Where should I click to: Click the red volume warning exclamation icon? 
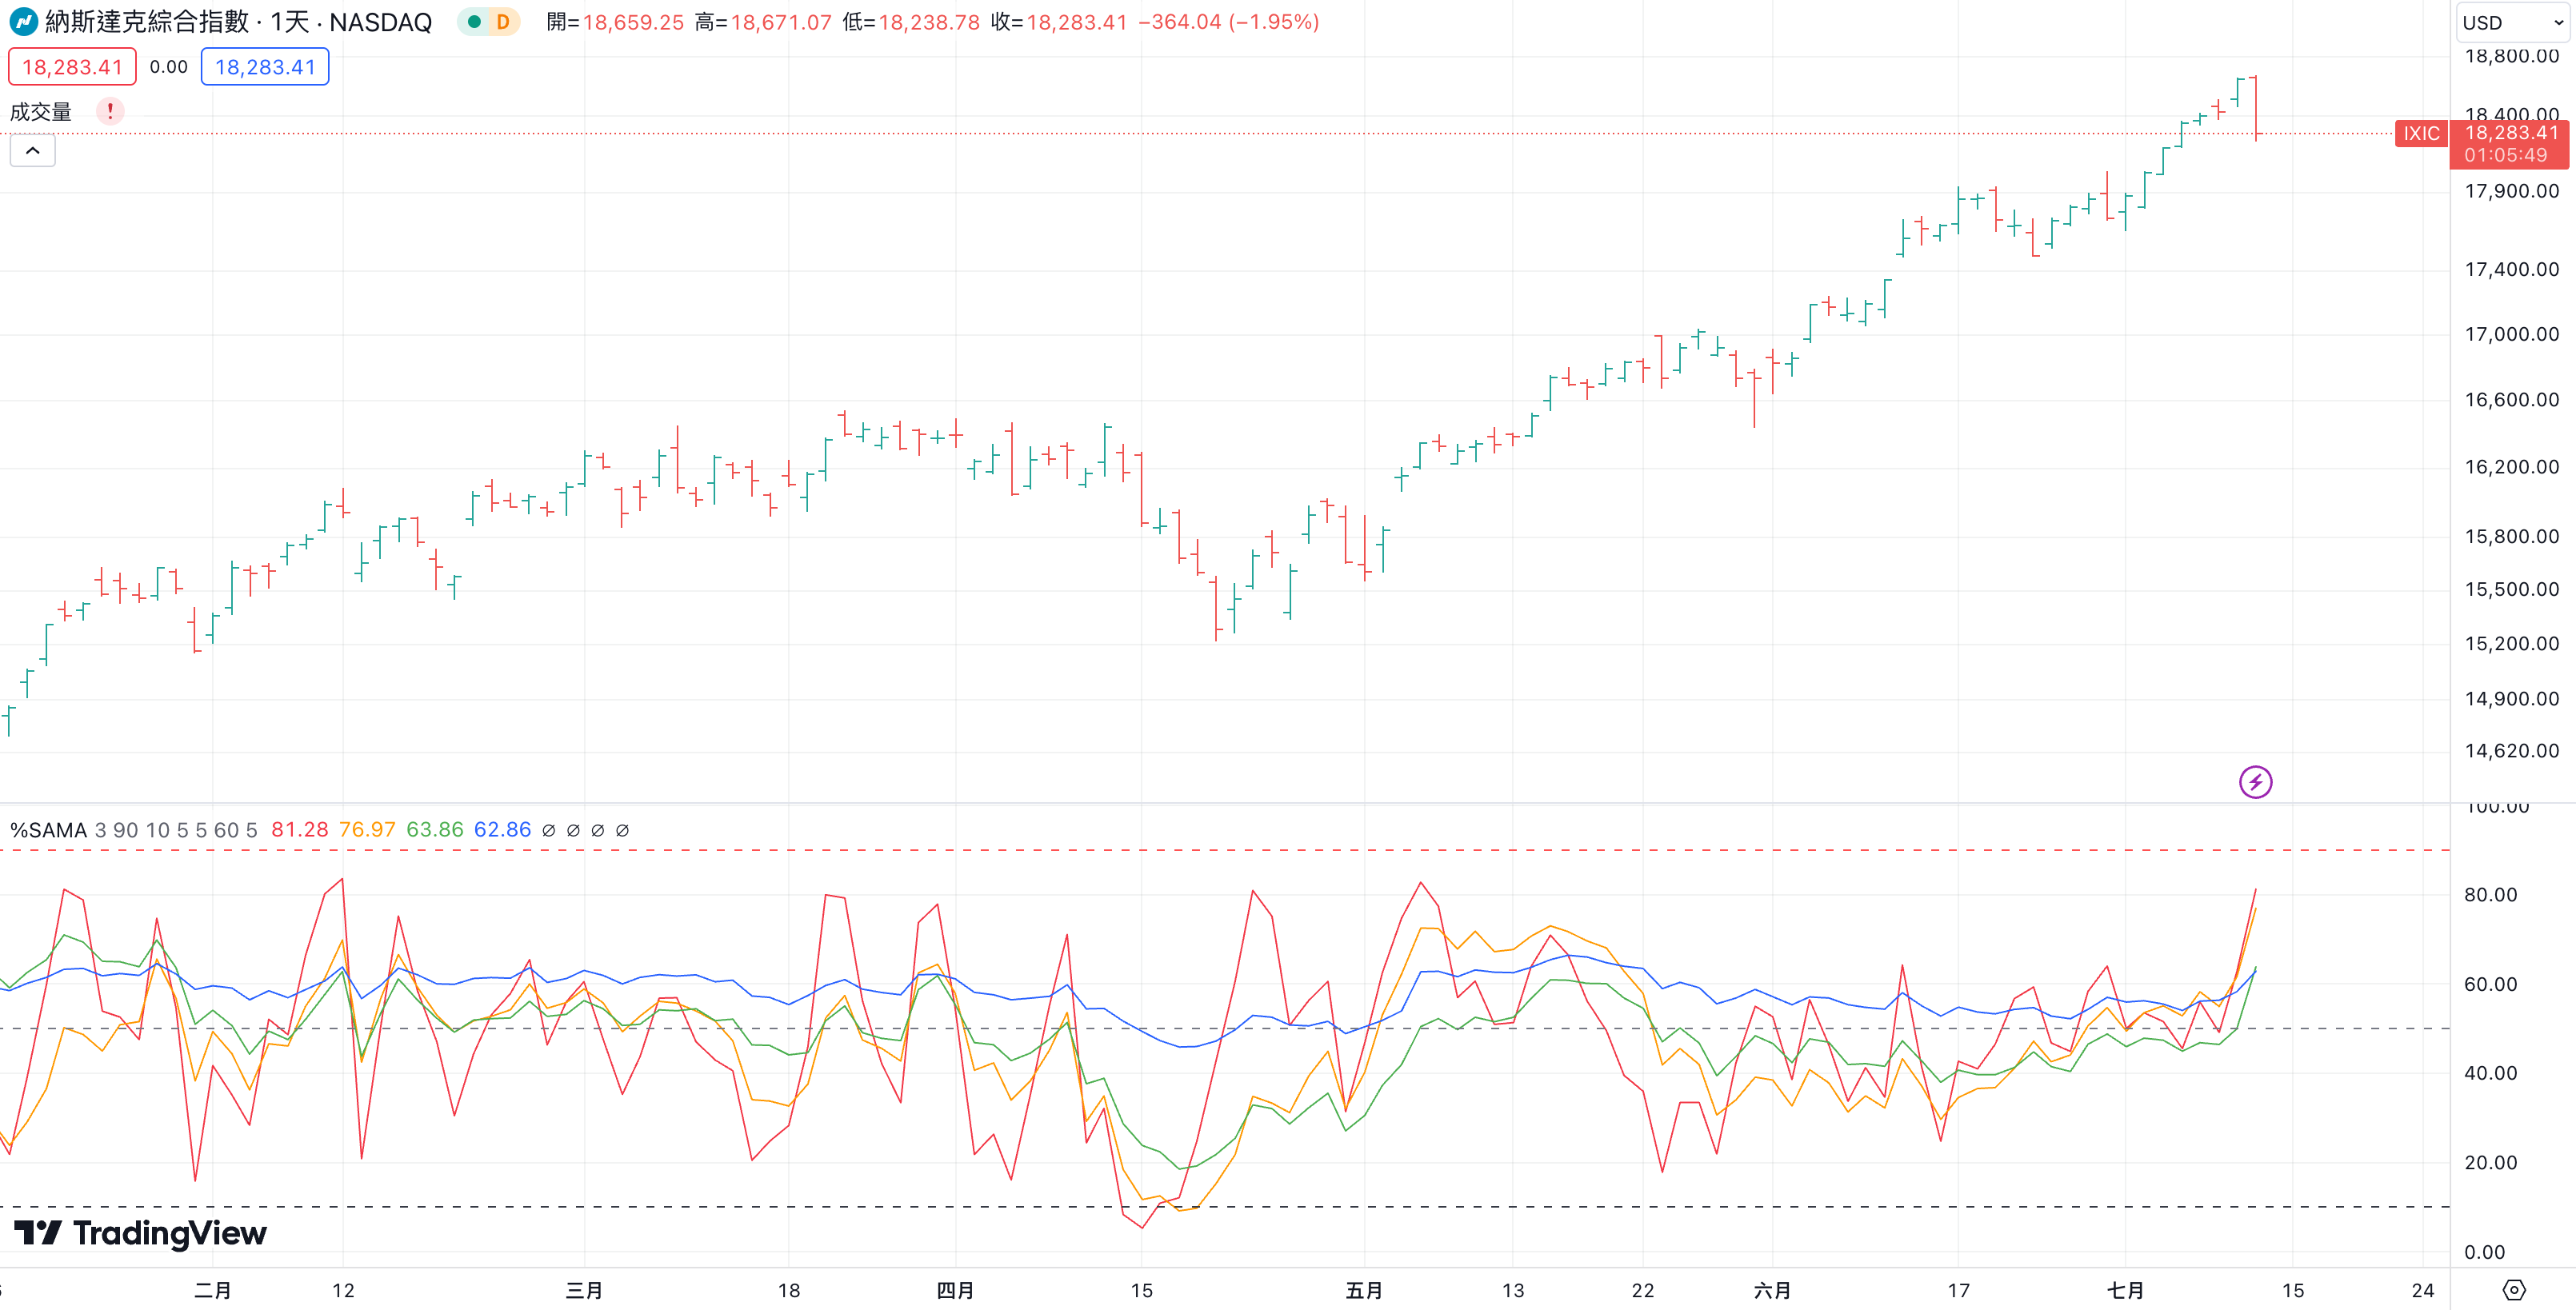tap(110, 111)
